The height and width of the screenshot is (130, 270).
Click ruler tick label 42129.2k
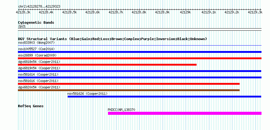232,12
